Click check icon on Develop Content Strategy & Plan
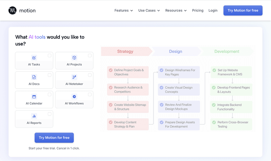The width and height of the screenshot is (271, 161). [111, 122]
